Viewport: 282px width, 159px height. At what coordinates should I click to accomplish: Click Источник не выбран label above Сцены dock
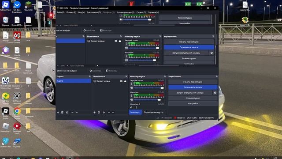point(67,71)
